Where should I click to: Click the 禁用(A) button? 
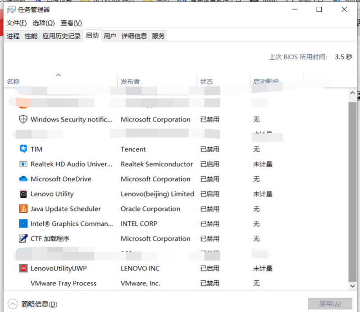click(x=330, y=304)
